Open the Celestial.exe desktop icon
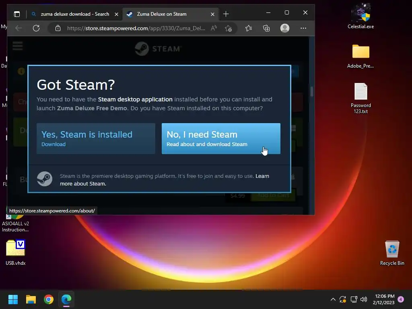This screenshot has width=412, height=309. pos(361,16)
